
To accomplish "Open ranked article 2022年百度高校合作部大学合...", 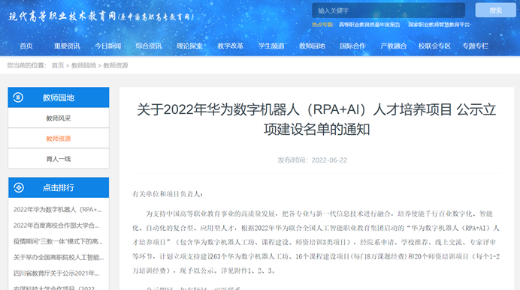I will click(x=56, y=226).
